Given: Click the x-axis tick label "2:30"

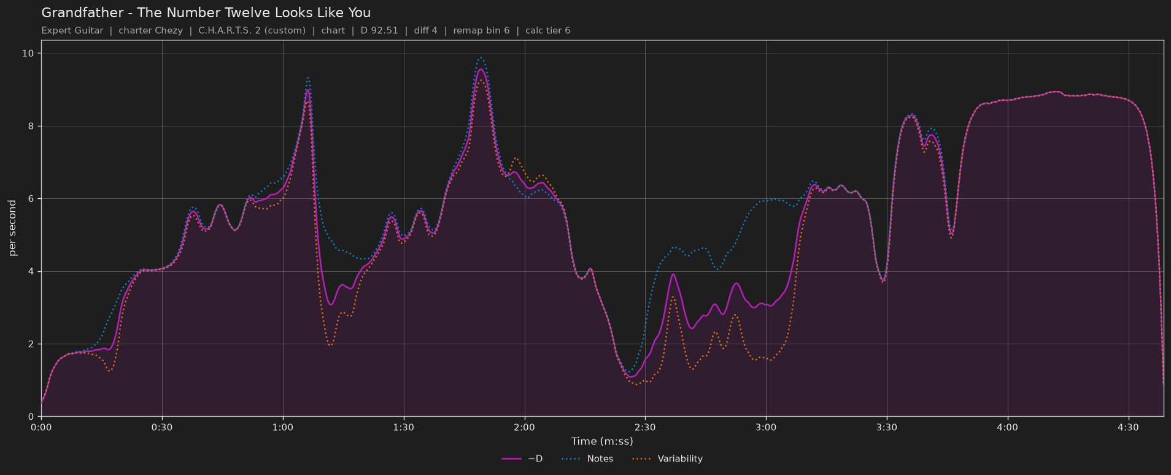Looking at the screenshot, I should click(x=645, y=428).
